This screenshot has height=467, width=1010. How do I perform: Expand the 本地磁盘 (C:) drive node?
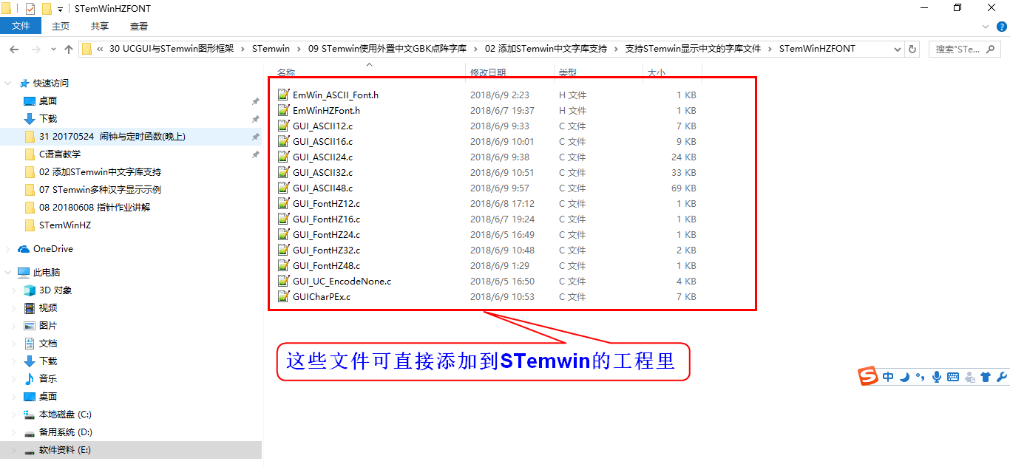click(14, 415)
